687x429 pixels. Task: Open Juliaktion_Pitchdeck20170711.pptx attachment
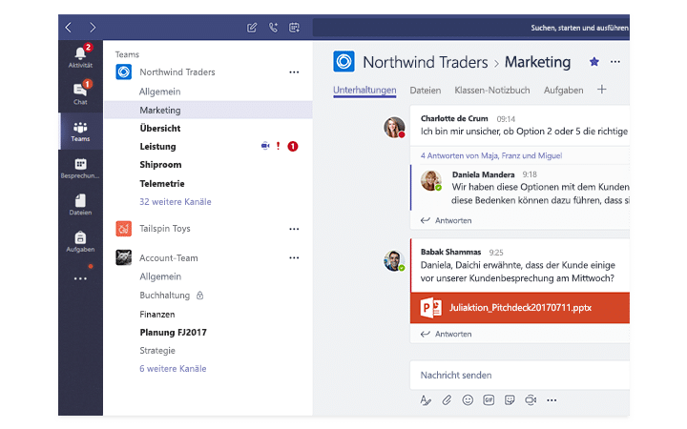(520, 308)
